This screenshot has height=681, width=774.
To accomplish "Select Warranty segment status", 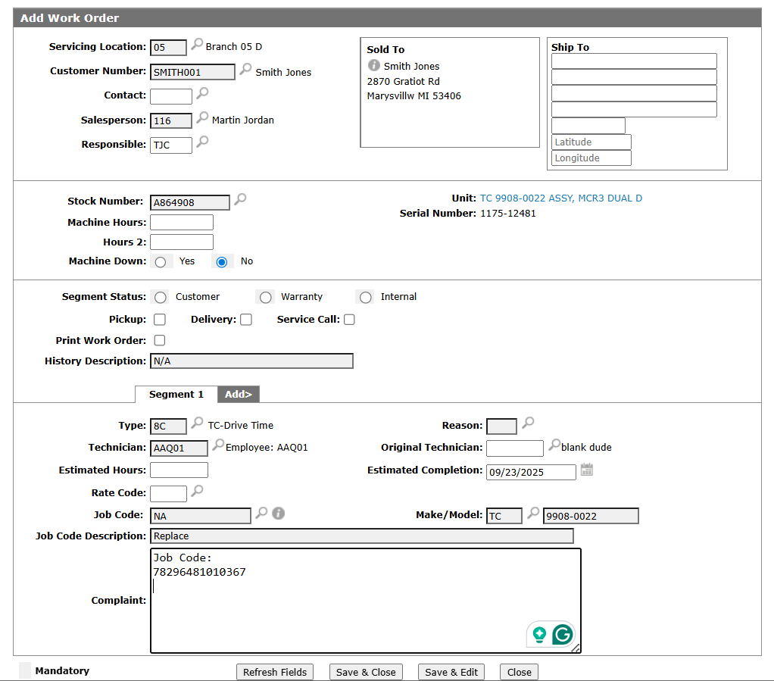I will tap(265, 298).
